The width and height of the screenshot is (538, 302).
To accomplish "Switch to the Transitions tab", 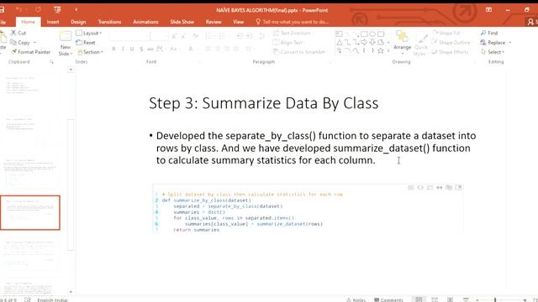I will coord(109,22).
